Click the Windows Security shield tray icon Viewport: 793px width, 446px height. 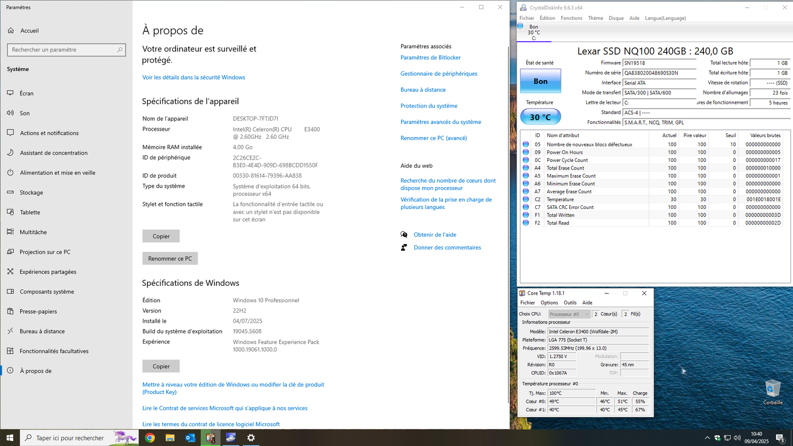pyautogui.click(x=717, y=438)
